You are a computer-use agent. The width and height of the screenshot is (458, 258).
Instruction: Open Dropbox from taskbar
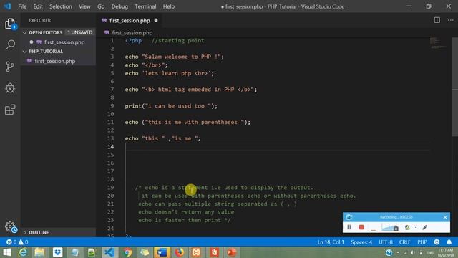tap(57, 252)
